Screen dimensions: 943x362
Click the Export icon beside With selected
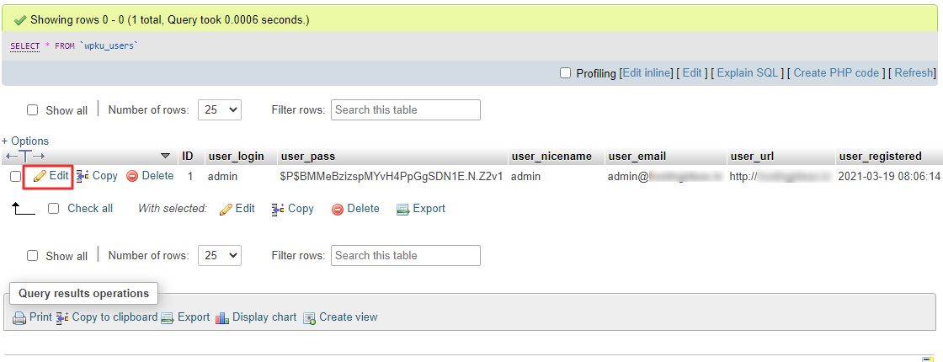tap(402, 210)
